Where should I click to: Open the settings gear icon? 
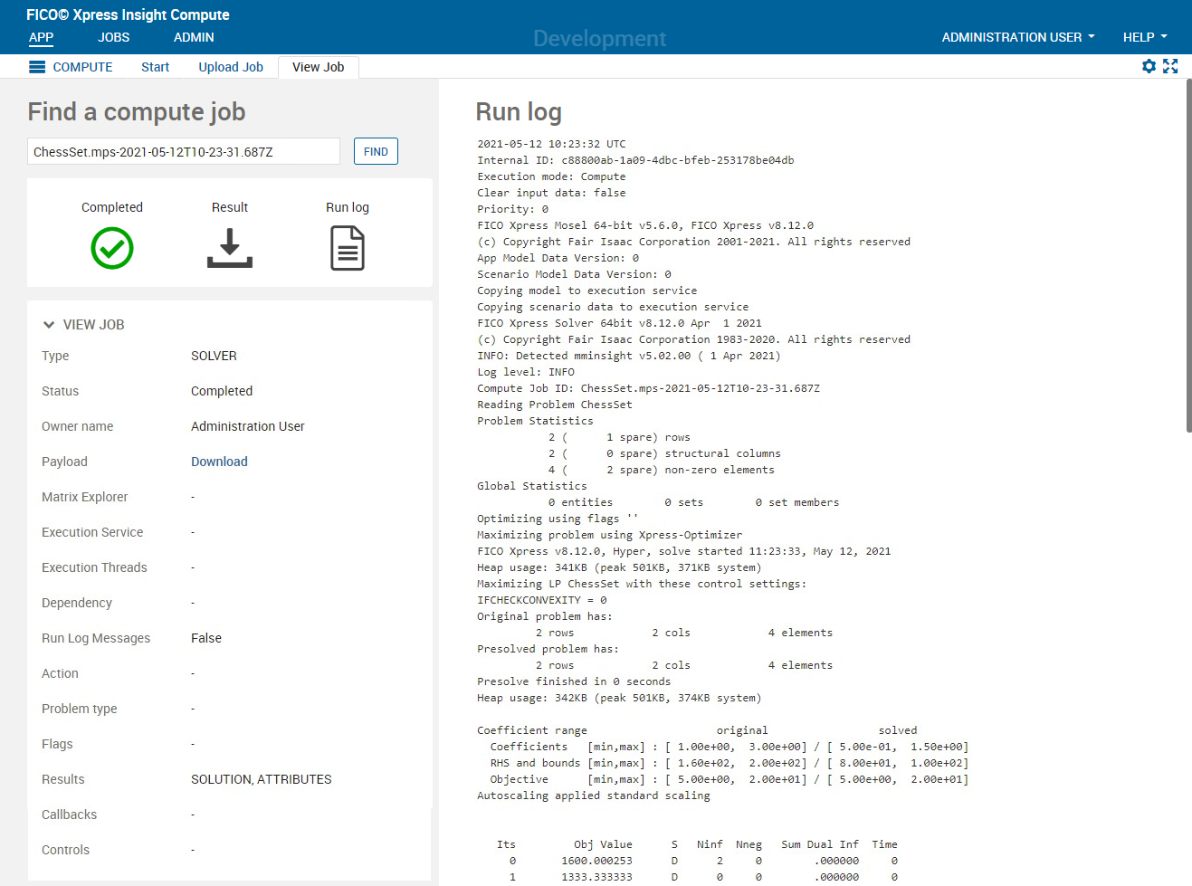click(1149, 66)
